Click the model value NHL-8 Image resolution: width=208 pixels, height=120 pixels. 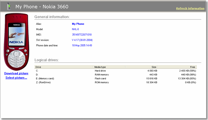click(x=75, y=29)
